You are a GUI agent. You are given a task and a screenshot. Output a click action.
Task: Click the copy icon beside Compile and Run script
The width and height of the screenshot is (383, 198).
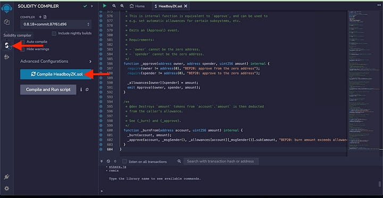pos(87,89)
